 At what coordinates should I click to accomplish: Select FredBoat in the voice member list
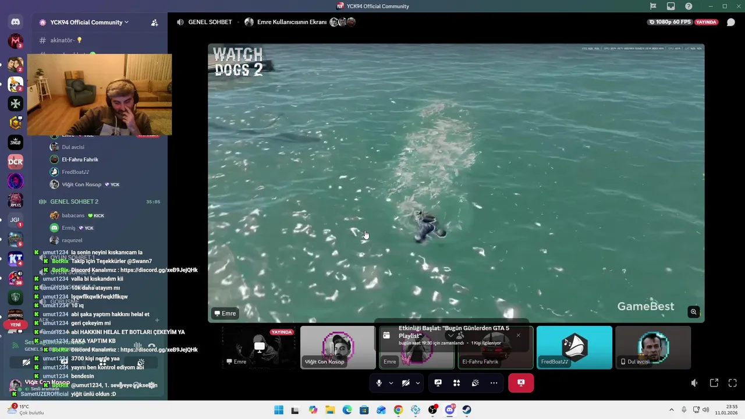click(x=75, y=172)
